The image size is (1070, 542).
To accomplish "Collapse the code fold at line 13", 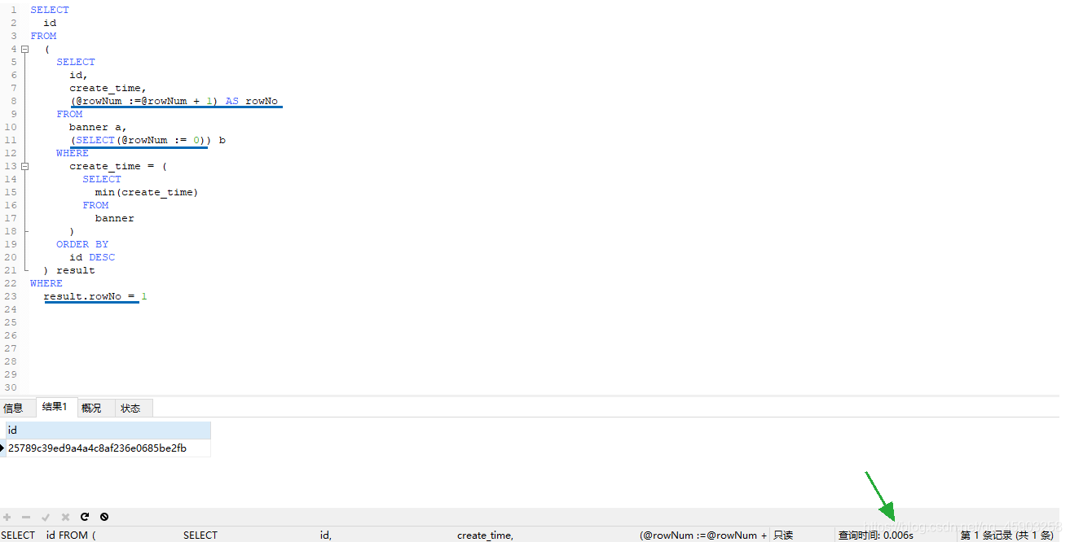I will tap(24, 166).
